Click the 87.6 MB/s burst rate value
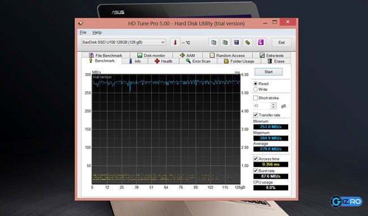The height and width of the screenshot is (216, 368). pos(271,176)
